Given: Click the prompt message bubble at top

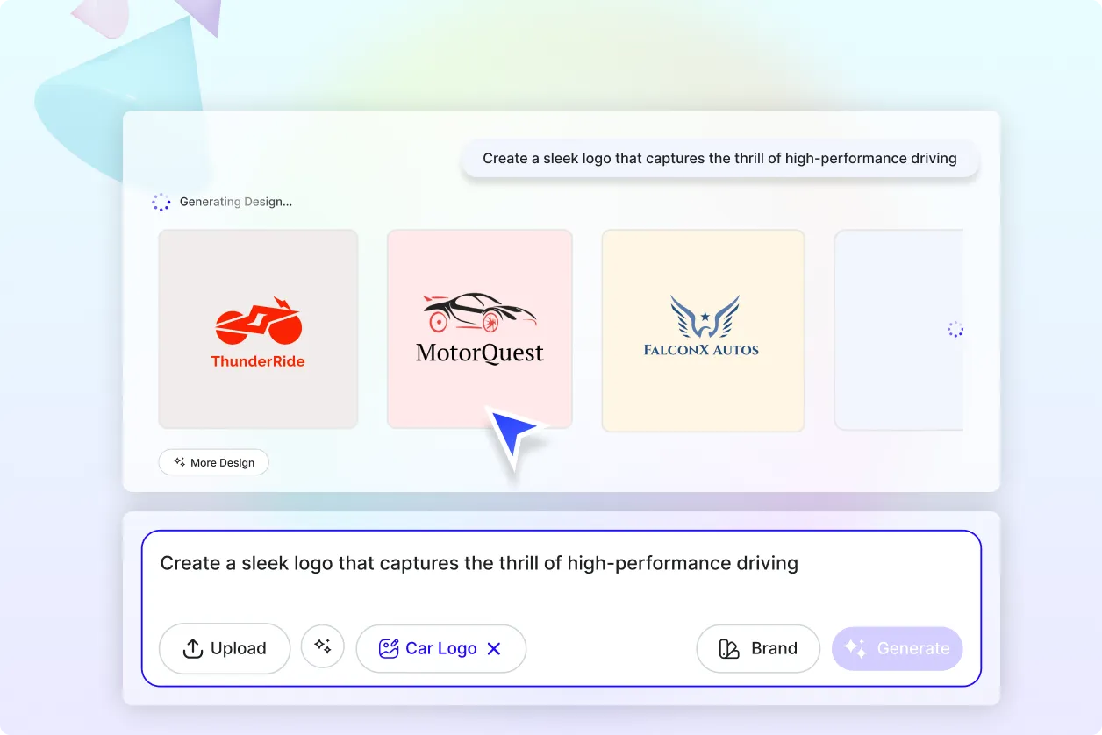Looking at the screenshot, I should (x=719, y=159).
